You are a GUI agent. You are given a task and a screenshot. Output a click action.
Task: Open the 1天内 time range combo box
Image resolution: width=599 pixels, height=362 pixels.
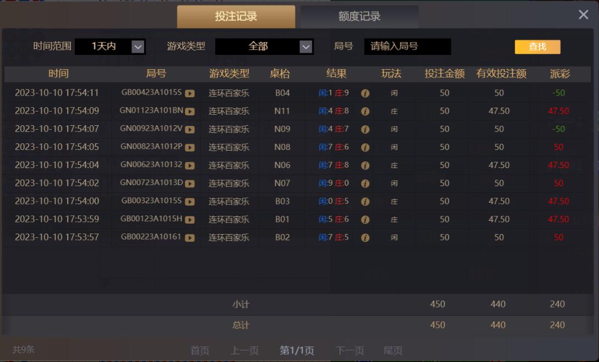(110, 47)
